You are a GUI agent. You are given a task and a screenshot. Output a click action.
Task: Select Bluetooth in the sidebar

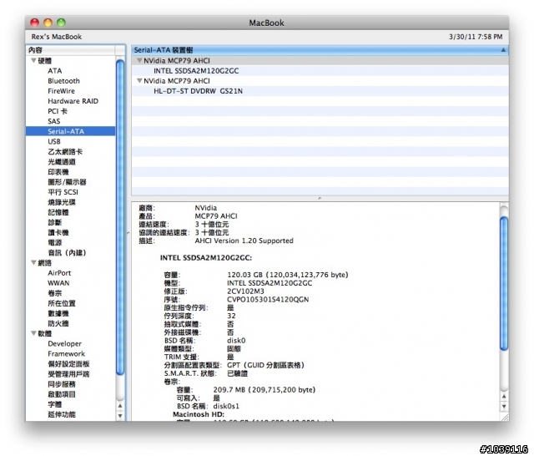click(63, 81)
